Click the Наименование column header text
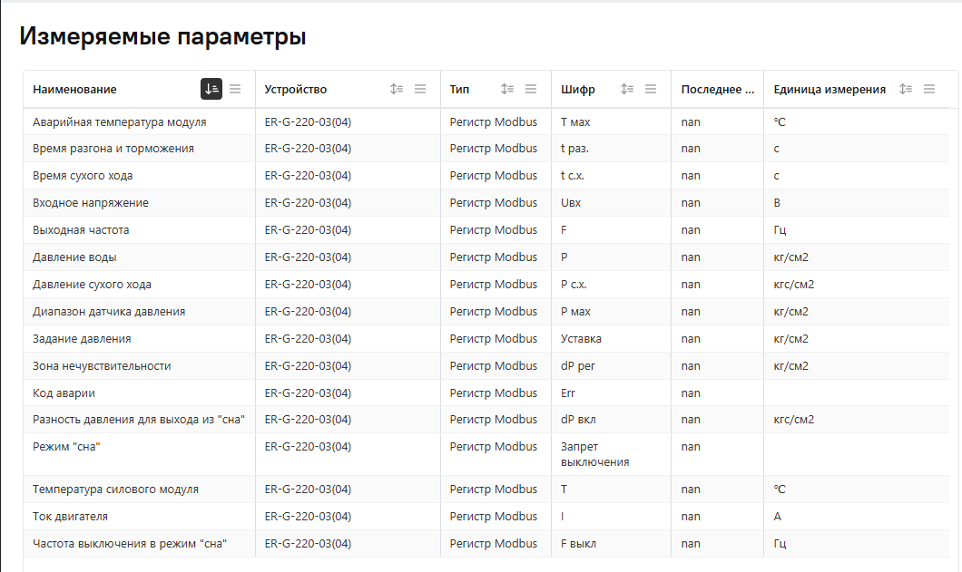Screen dimensions: 962x572 pos(74,90)
